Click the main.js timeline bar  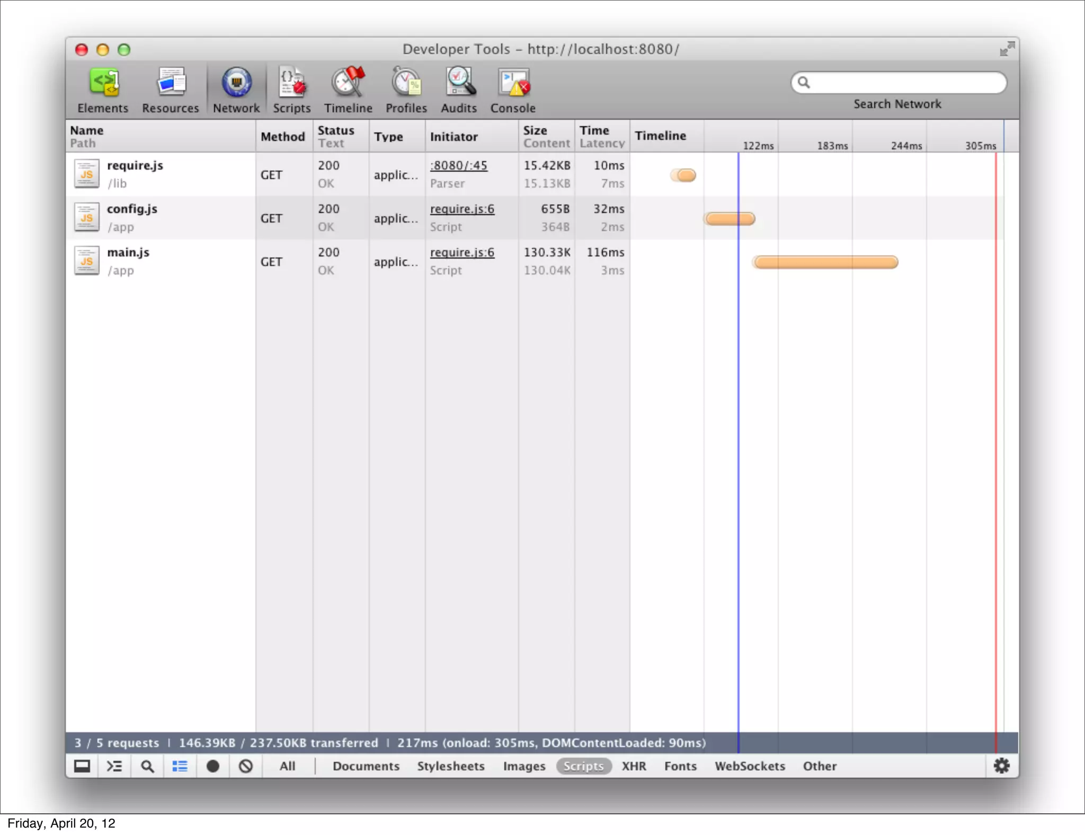point(825,262)
